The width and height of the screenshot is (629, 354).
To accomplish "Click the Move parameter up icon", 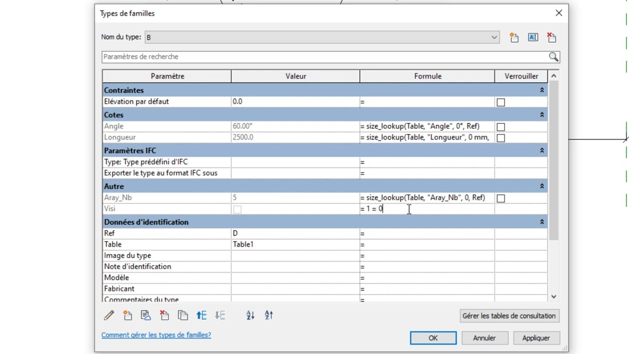I will tap(201, 315).
